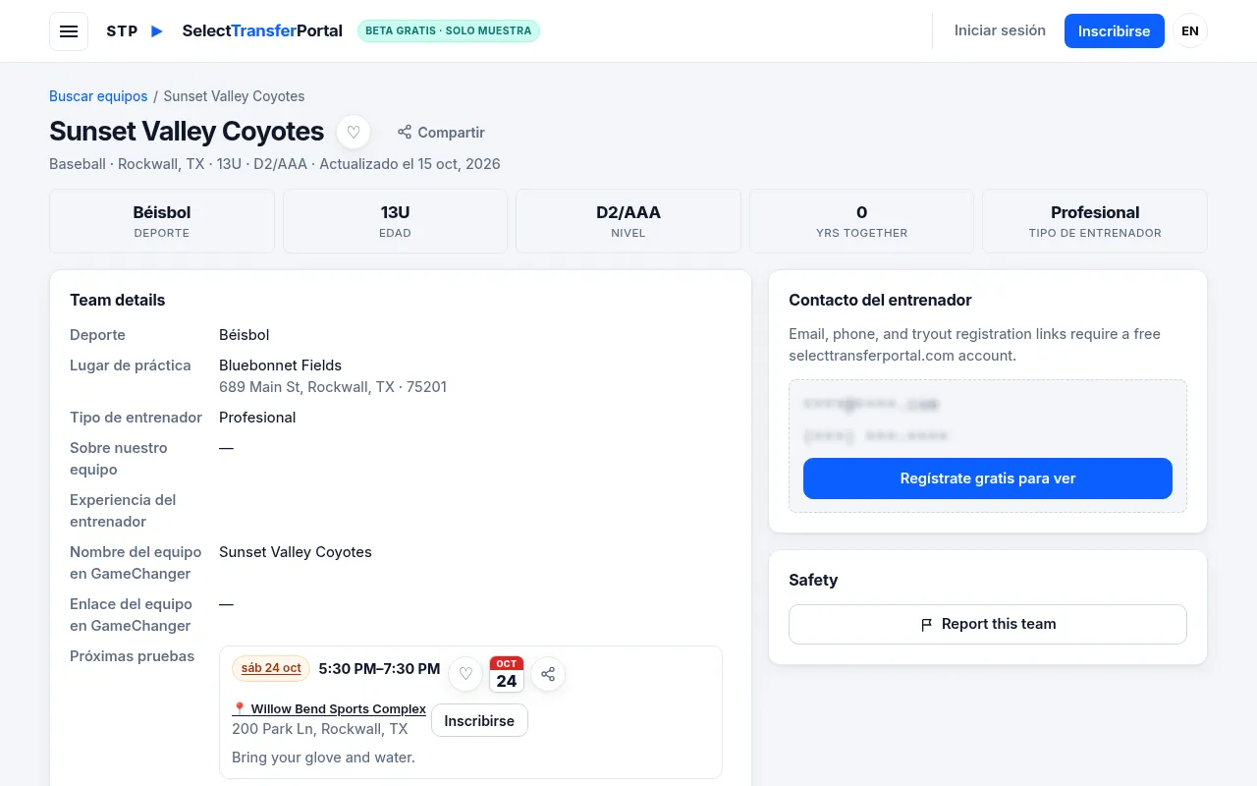Open the hamburger menu

(69, 31)
